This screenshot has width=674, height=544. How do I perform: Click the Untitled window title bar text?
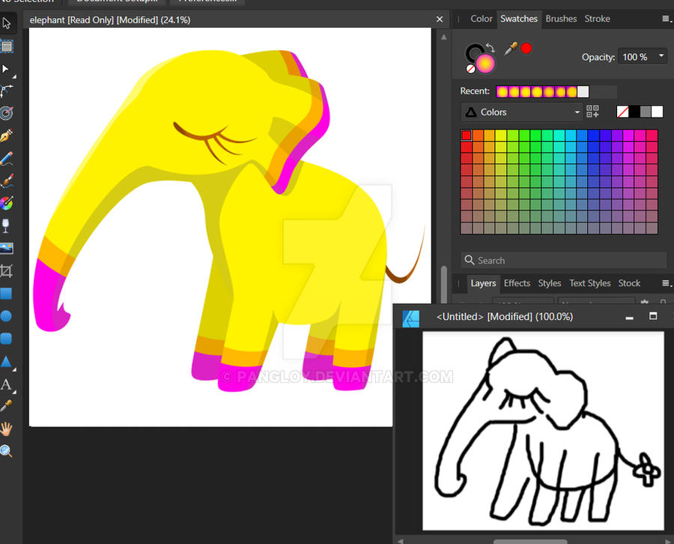505,317
